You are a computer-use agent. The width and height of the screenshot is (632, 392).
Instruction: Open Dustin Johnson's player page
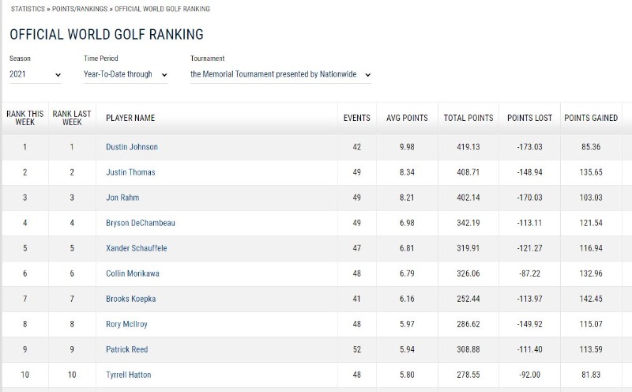point(132,147)
